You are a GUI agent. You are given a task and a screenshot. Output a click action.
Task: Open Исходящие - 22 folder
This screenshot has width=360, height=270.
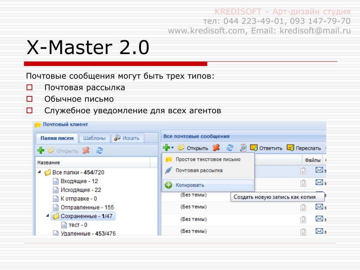click(77, 190)
